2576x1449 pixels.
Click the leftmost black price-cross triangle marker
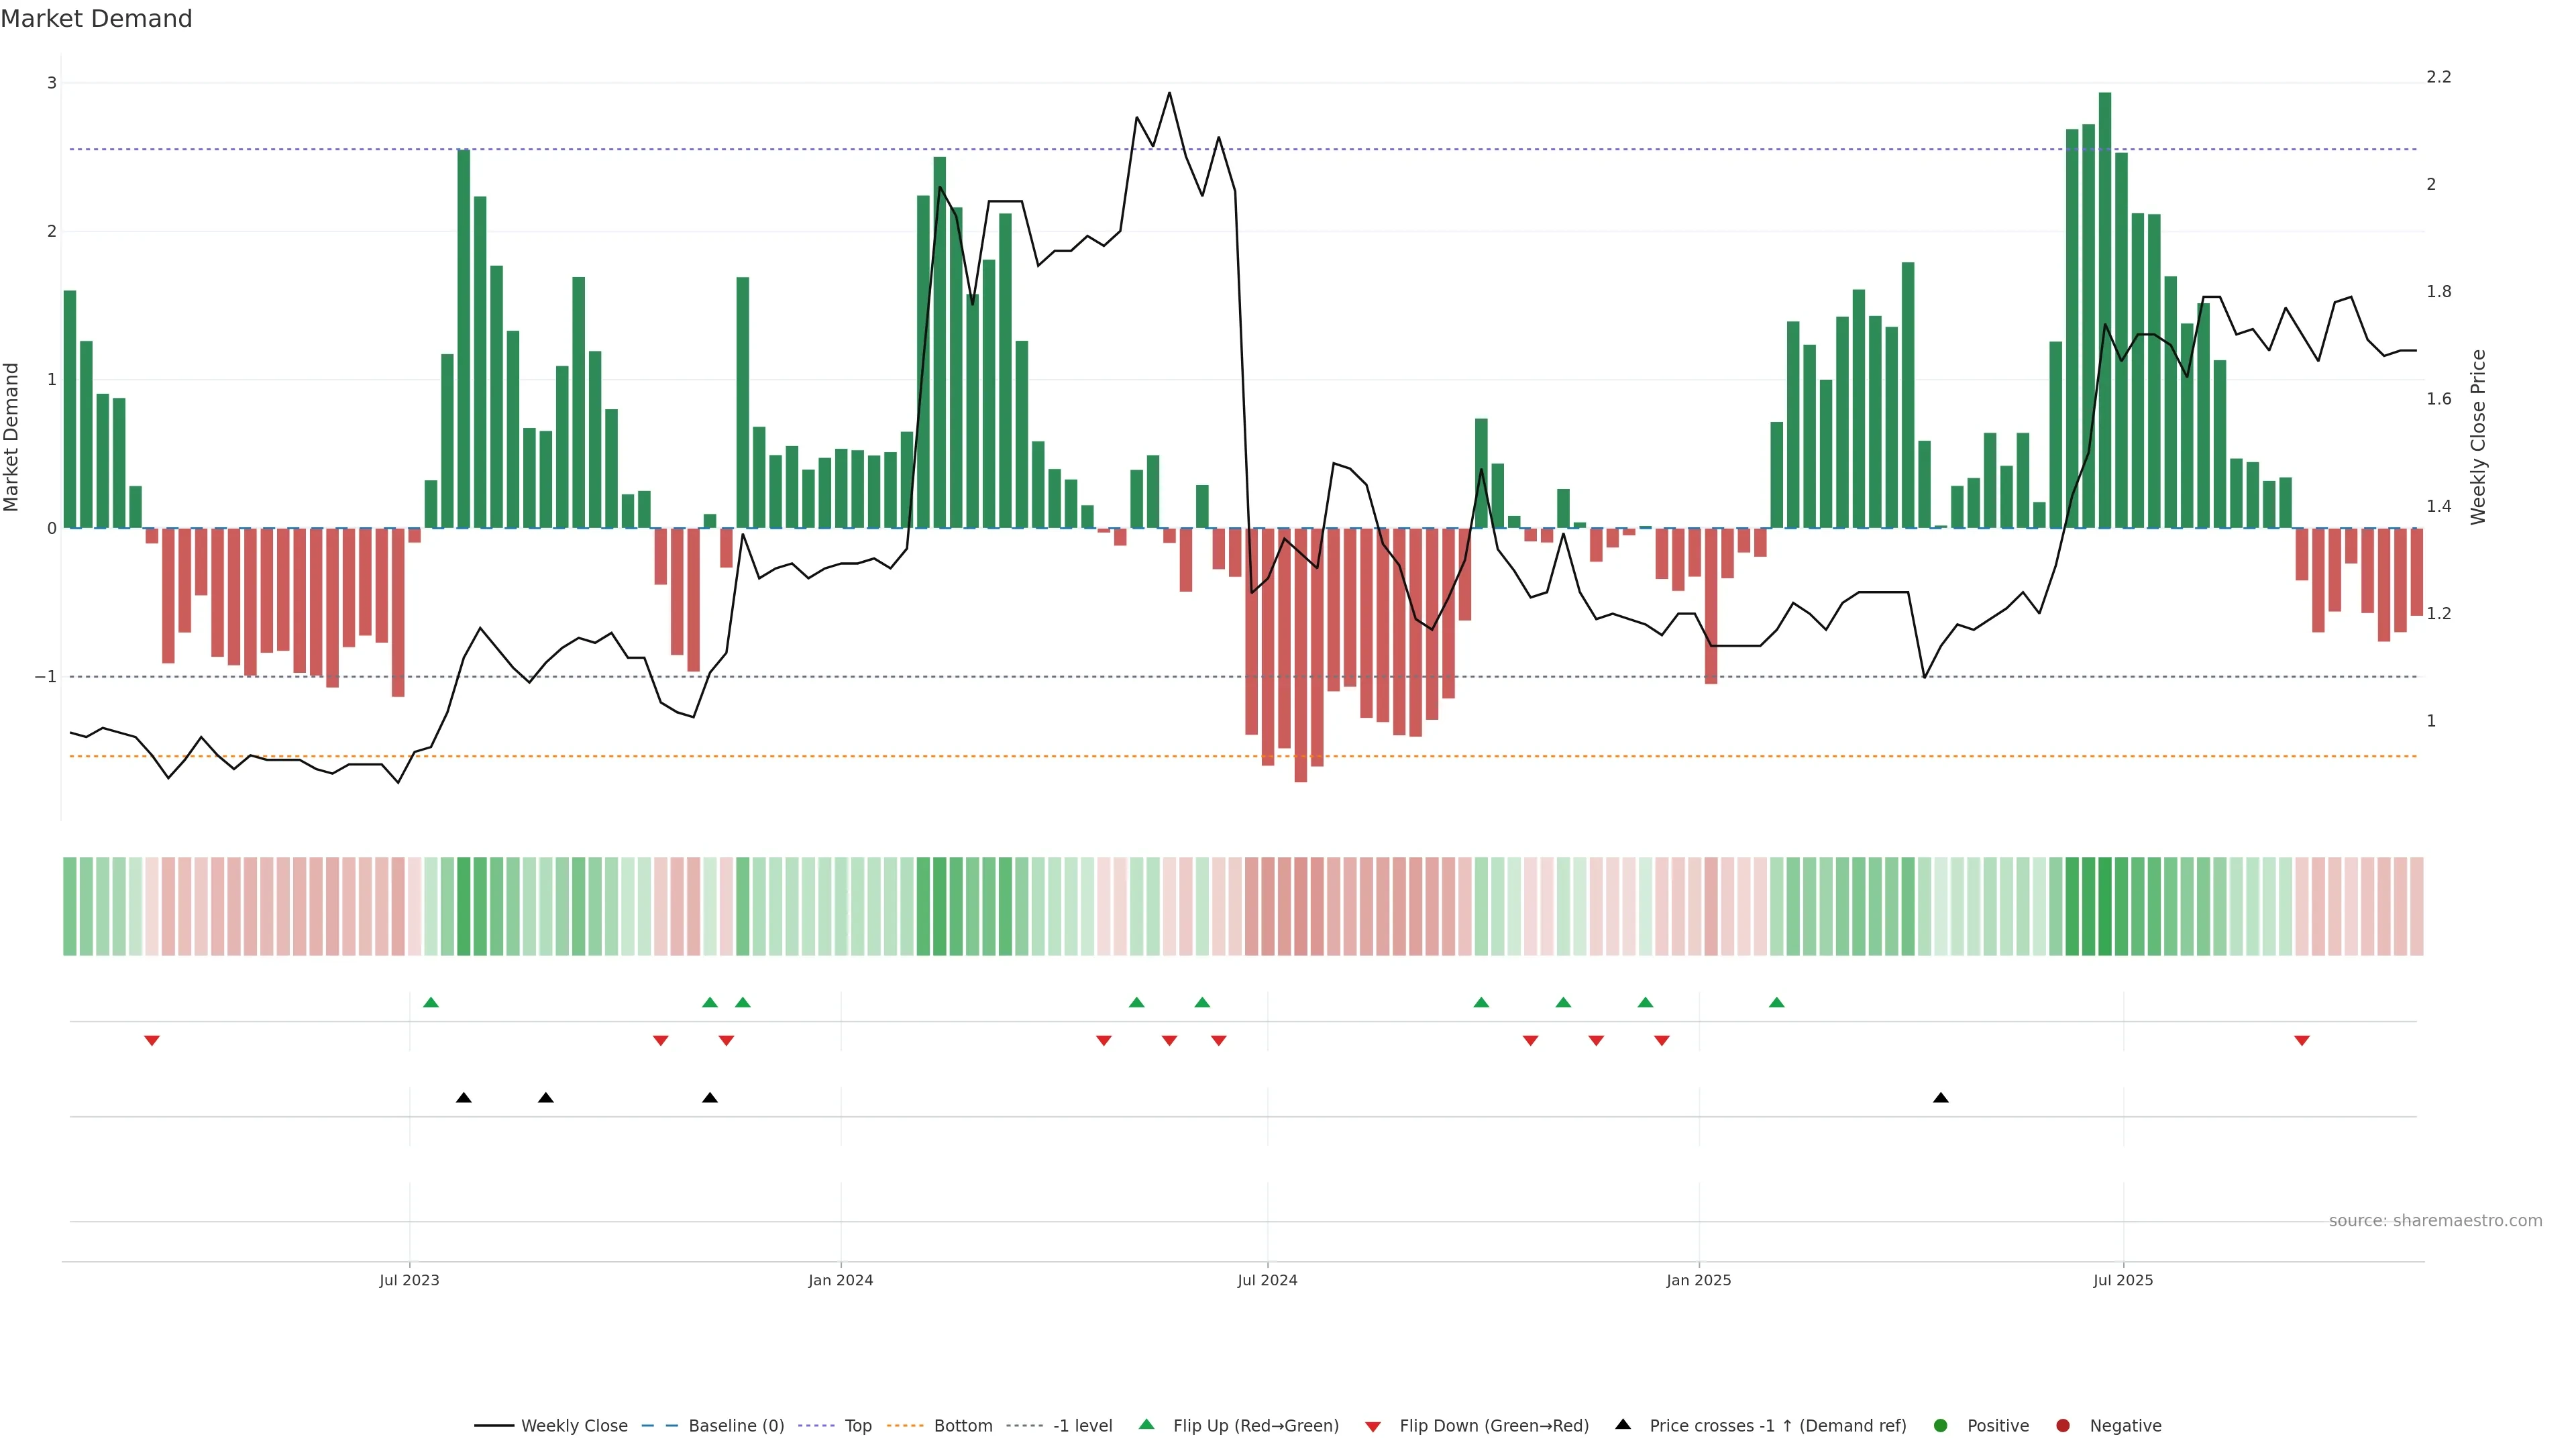click(464, 1098)
